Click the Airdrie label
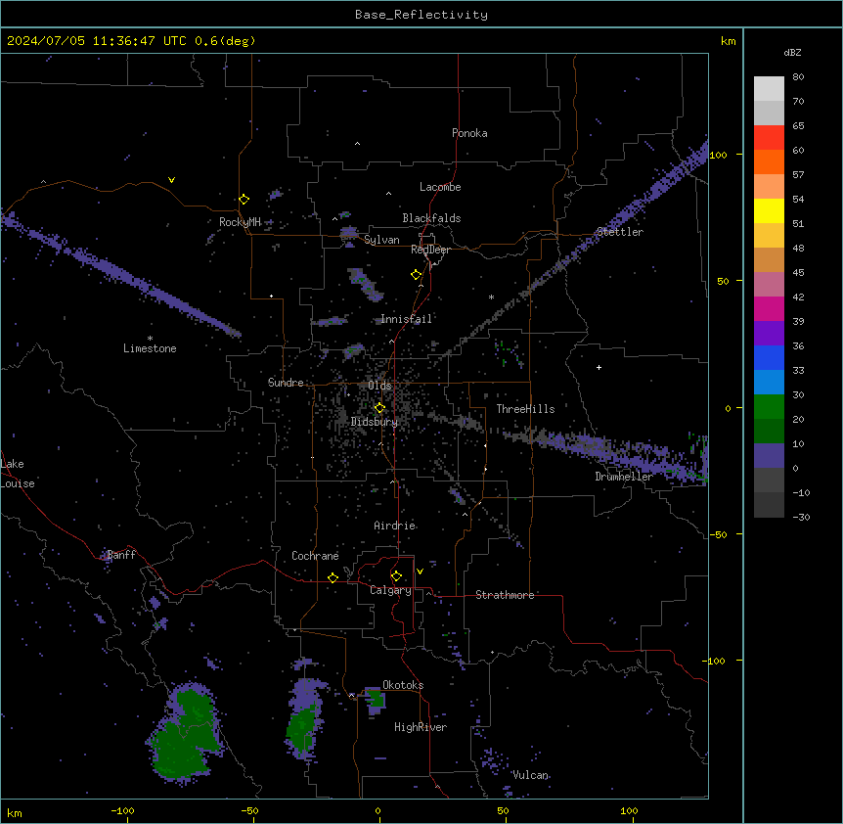The height and width of the screenshot is (824, 843). [x=395, y=526]
